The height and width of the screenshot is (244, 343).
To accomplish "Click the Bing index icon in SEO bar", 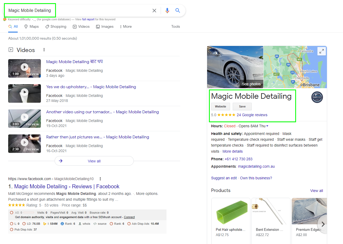I will click(45, 224).
